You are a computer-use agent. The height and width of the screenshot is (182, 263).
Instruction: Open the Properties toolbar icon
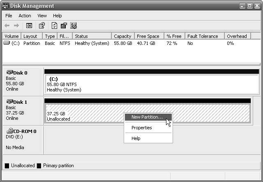[64, 26]
